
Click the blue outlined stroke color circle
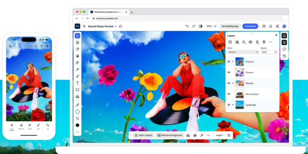[77, 112]
